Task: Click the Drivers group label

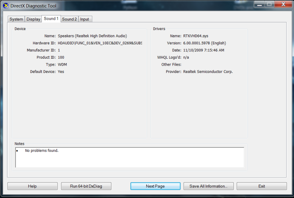Action: point(159,29)
